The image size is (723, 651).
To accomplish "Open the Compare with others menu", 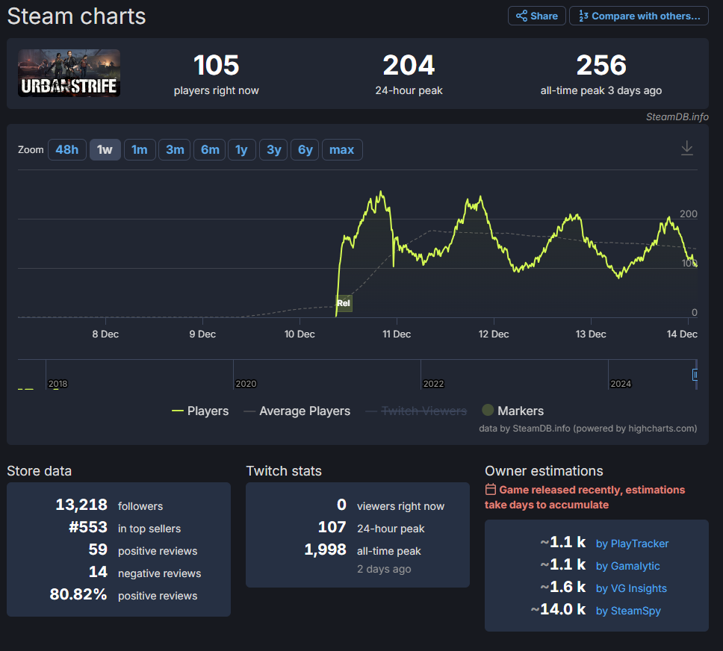I will tap(639, 16).
